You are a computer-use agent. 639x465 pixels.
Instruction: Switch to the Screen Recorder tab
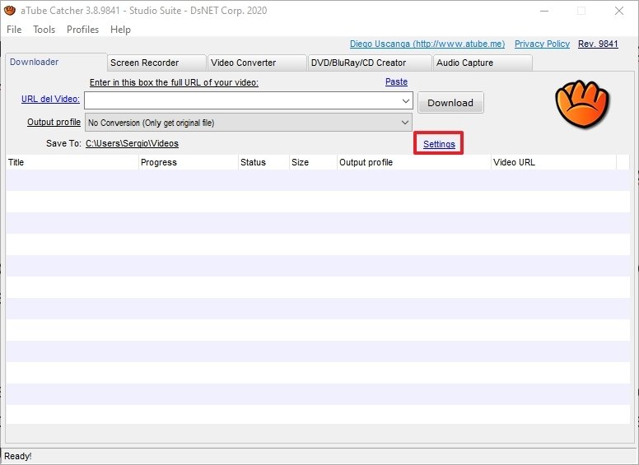coord(156,63)
